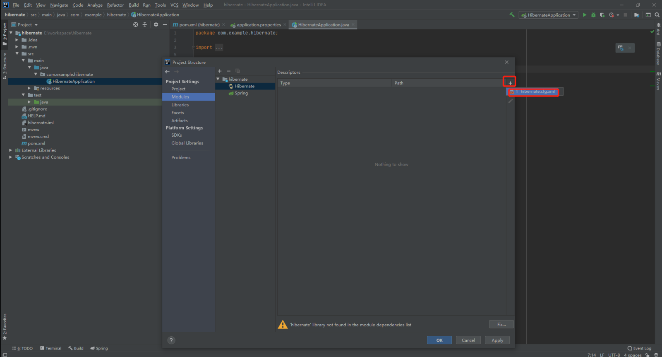The height and width of the screenshot is (357, 662).
Task: Click the Fix... button
Action: (501, 324)
